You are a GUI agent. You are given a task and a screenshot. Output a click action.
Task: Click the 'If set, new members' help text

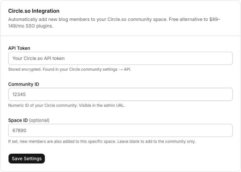[x=102, y=142]
